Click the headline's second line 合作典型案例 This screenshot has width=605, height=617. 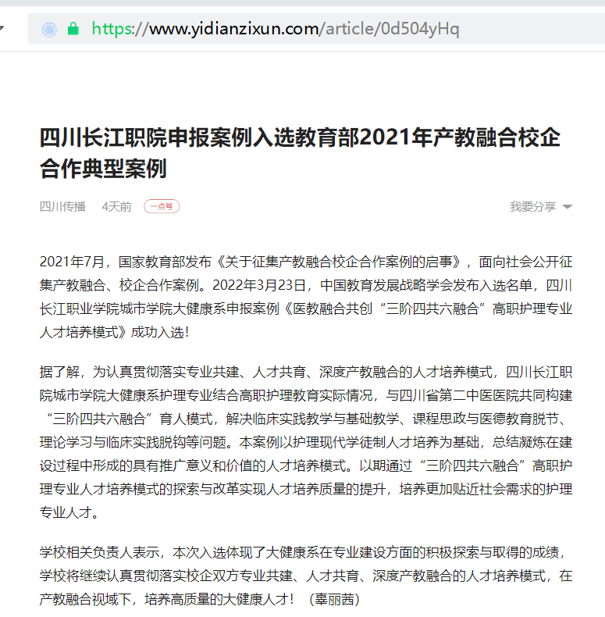click(x=104, y=169)
